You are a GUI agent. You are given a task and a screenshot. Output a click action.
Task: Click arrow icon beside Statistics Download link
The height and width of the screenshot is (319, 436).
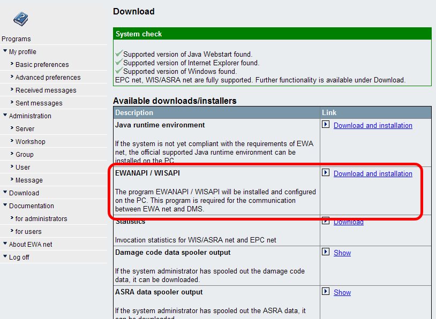click(x=326, y=221)
